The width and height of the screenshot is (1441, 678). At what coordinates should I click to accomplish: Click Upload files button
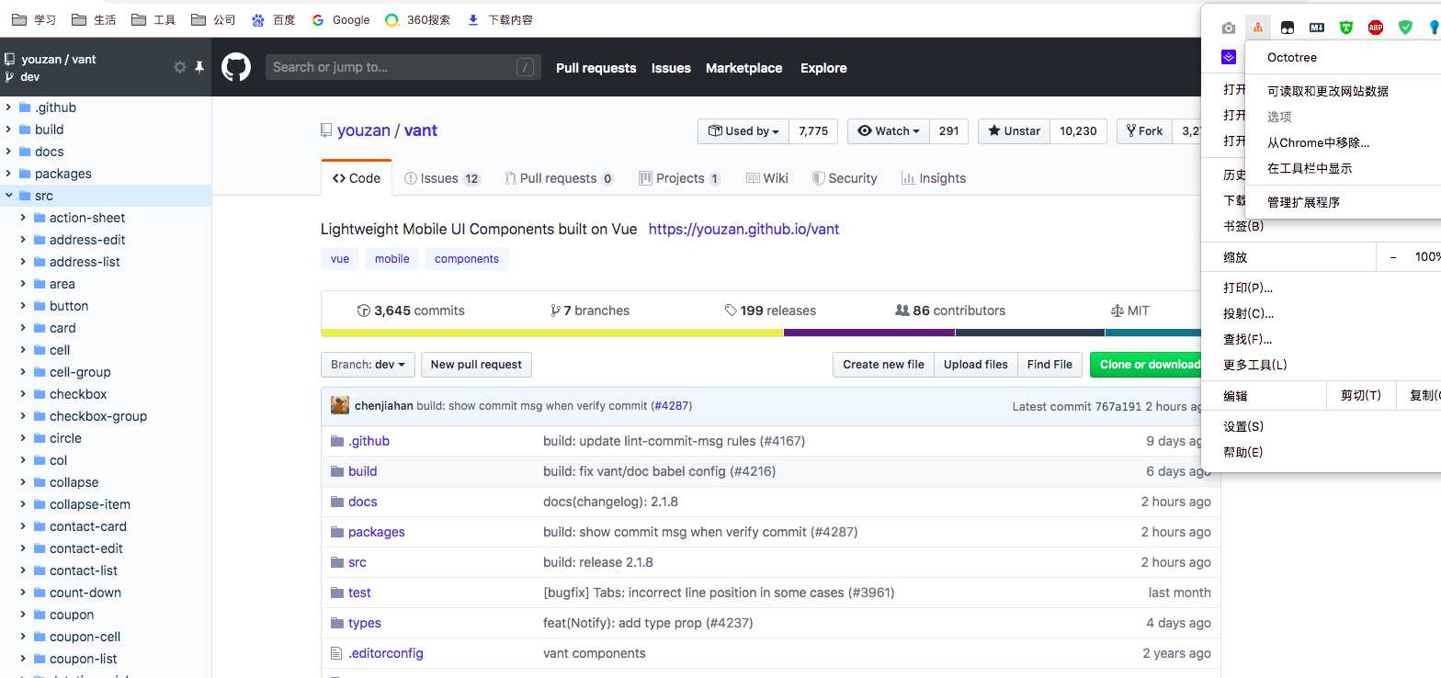click(x=976, y=365)
